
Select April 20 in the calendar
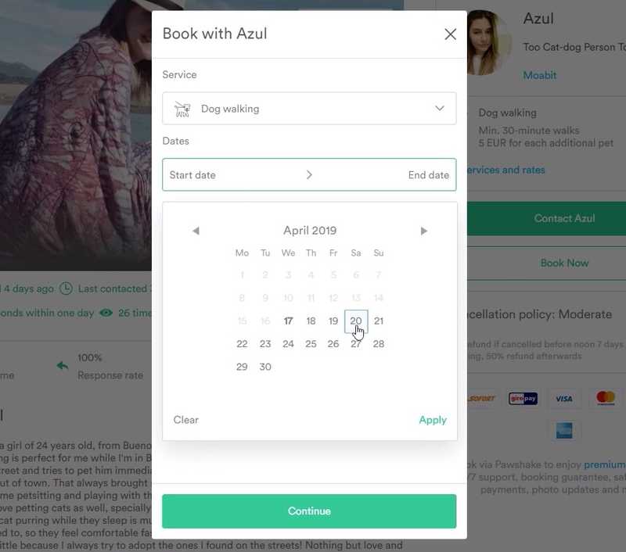[x=356, y=321]
